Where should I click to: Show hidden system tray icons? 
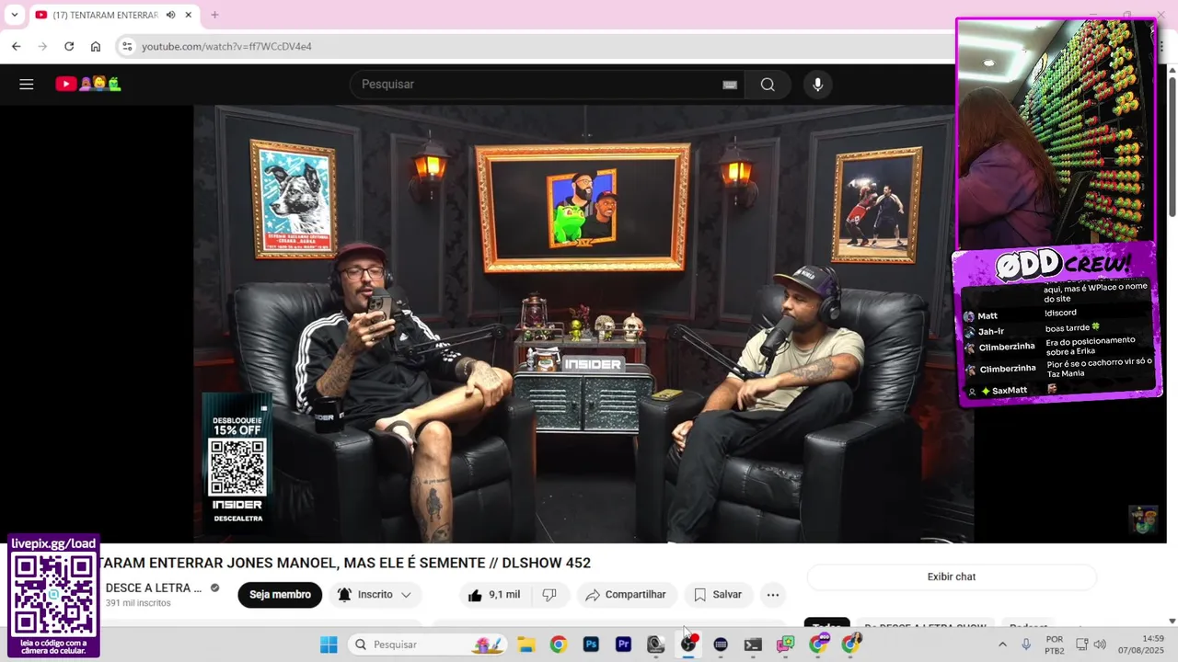(x=1002, y=645)
